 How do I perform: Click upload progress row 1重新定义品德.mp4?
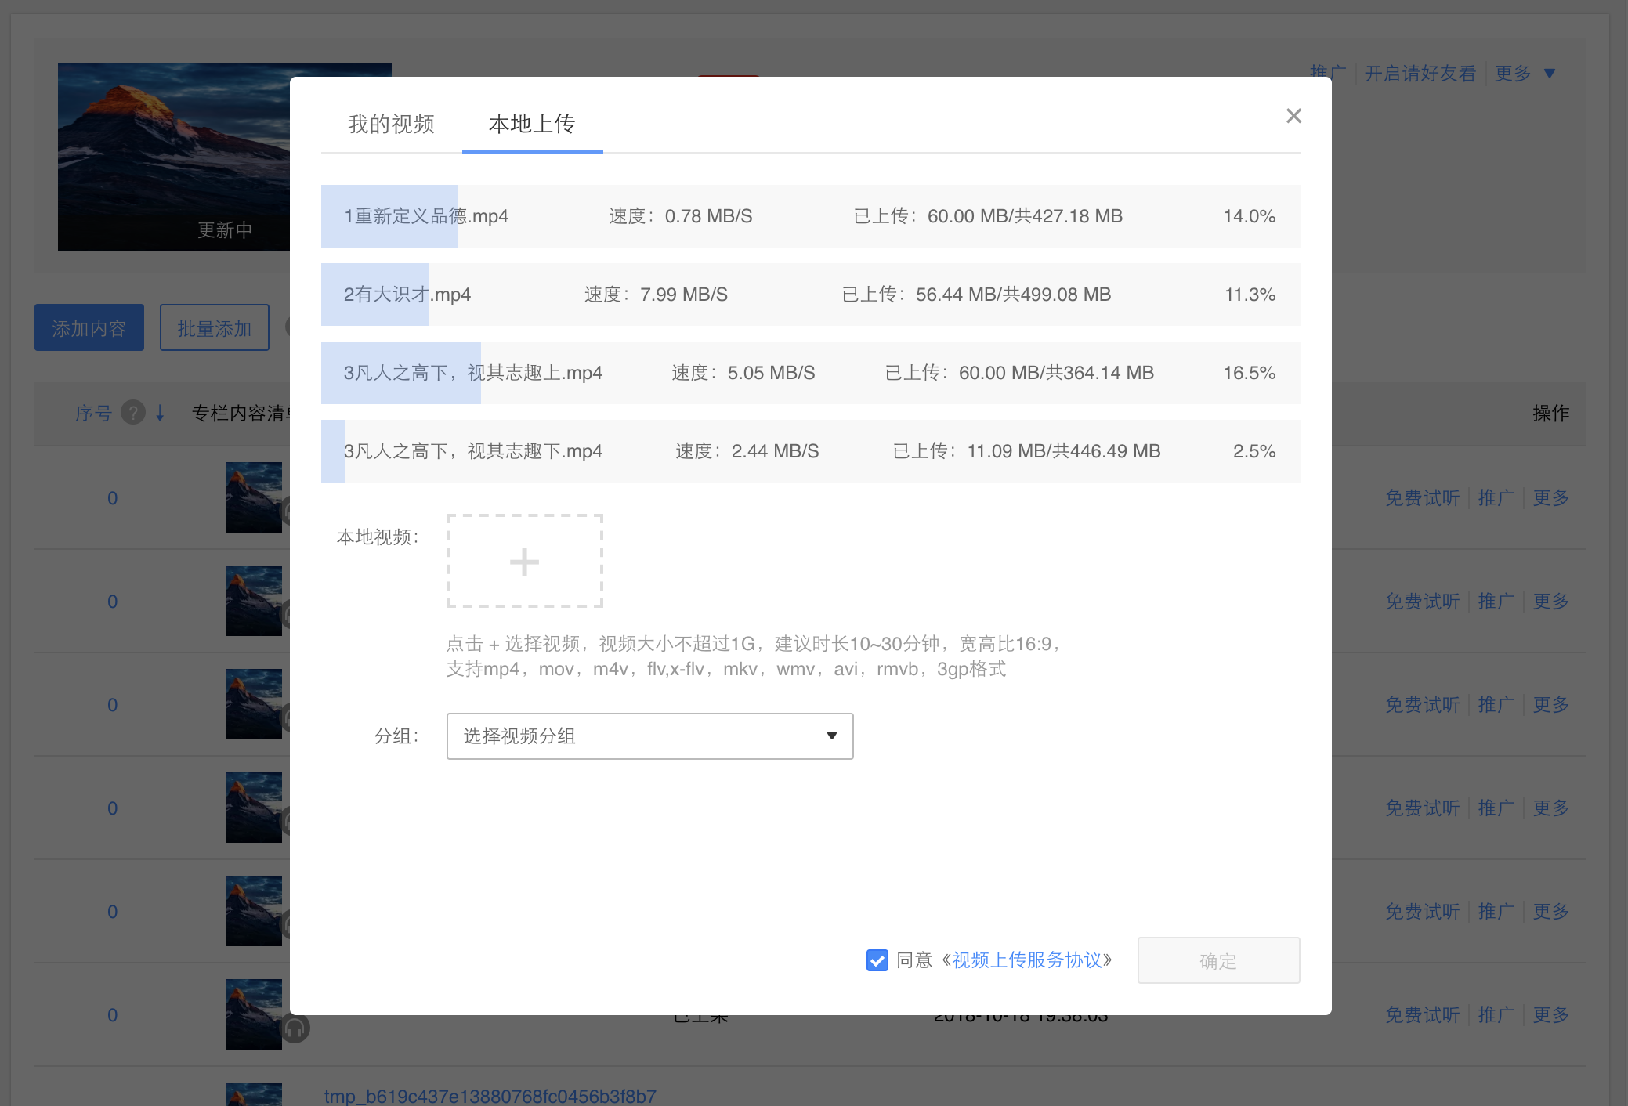(x=810, y=216)
